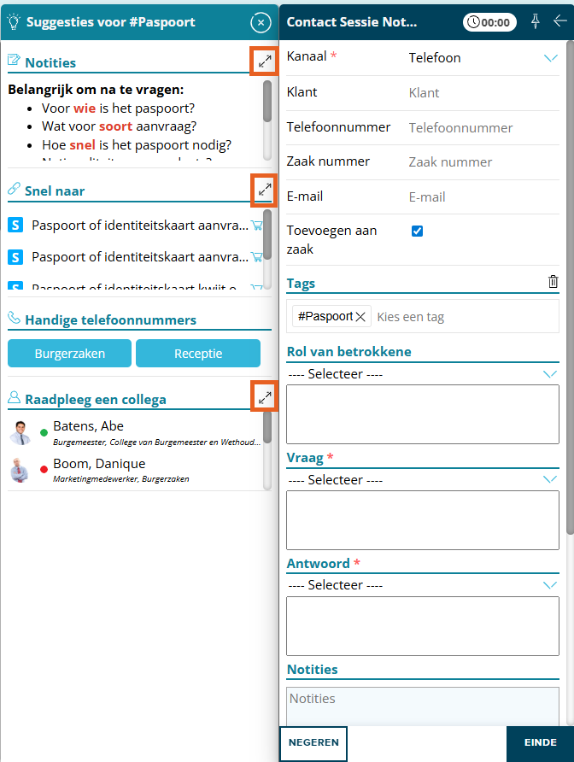This screenshot has height=762, width=574.
Task: Click the NEGEREN button
Action: pos(313,743)
